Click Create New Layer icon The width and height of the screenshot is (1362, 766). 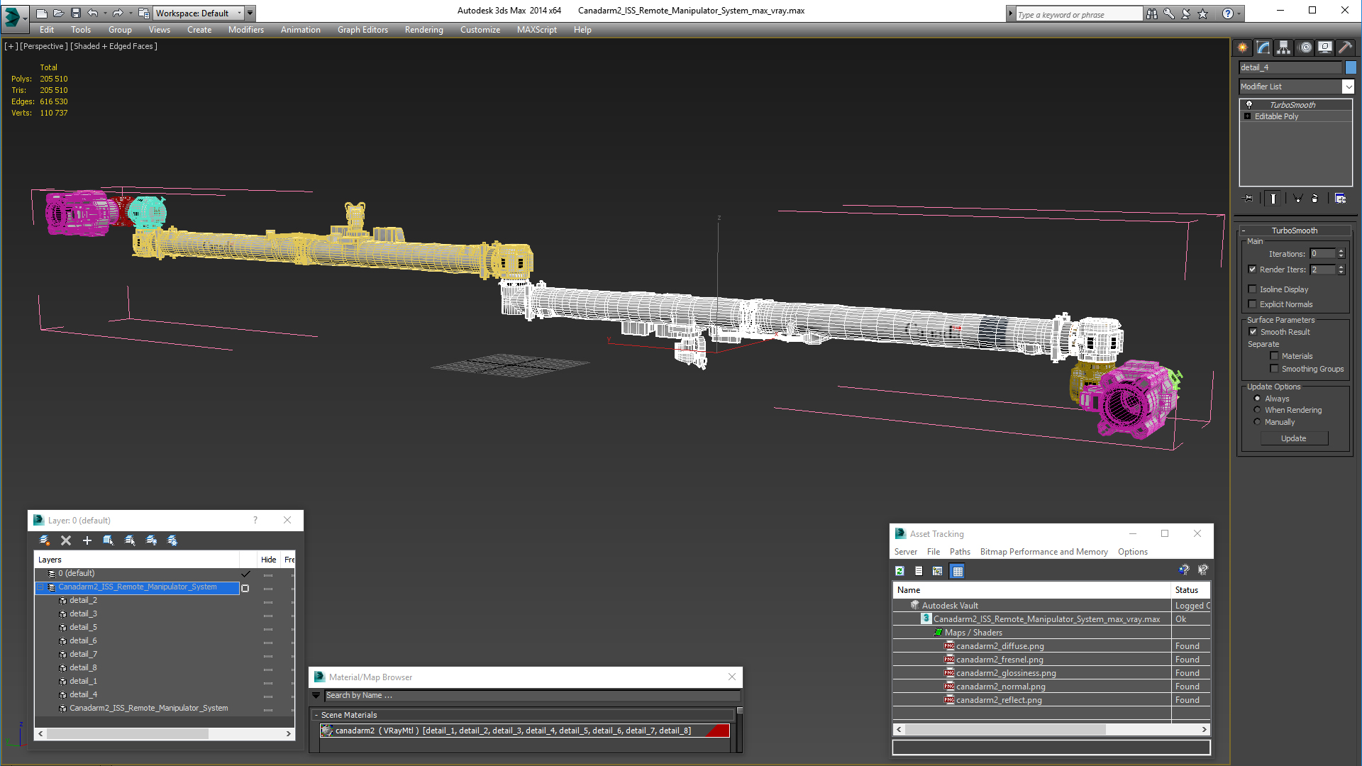click(45, 540)
